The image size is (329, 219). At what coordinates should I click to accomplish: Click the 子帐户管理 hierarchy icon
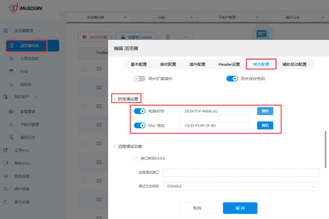tap(11, 124)
